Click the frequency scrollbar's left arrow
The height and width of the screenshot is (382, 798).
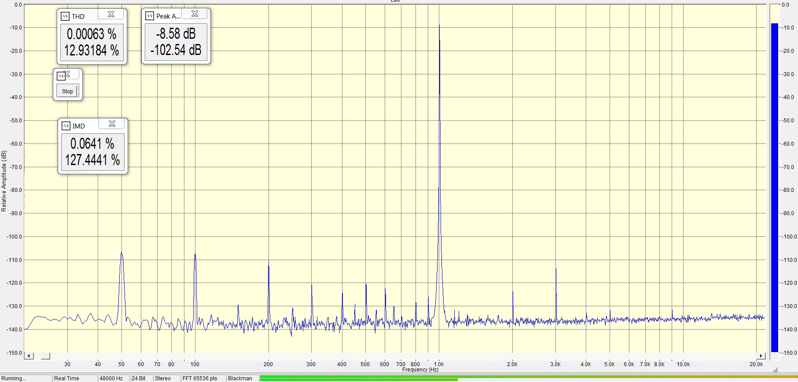click(29, 356)
